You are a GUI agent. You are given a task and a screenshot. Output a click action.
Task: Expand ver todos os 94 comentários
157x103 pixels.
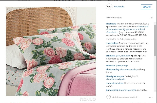click(x=121, y=39)
